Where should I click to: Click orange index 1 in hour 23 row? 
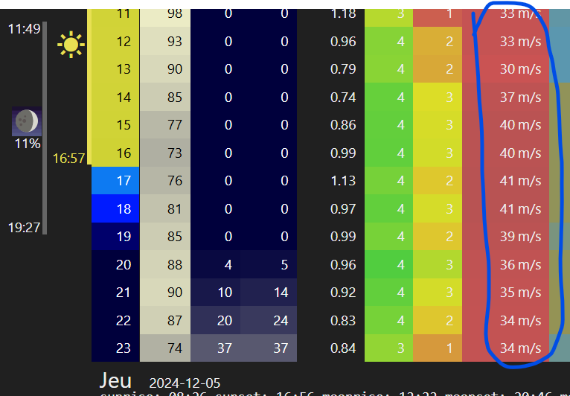pos(438,348)
